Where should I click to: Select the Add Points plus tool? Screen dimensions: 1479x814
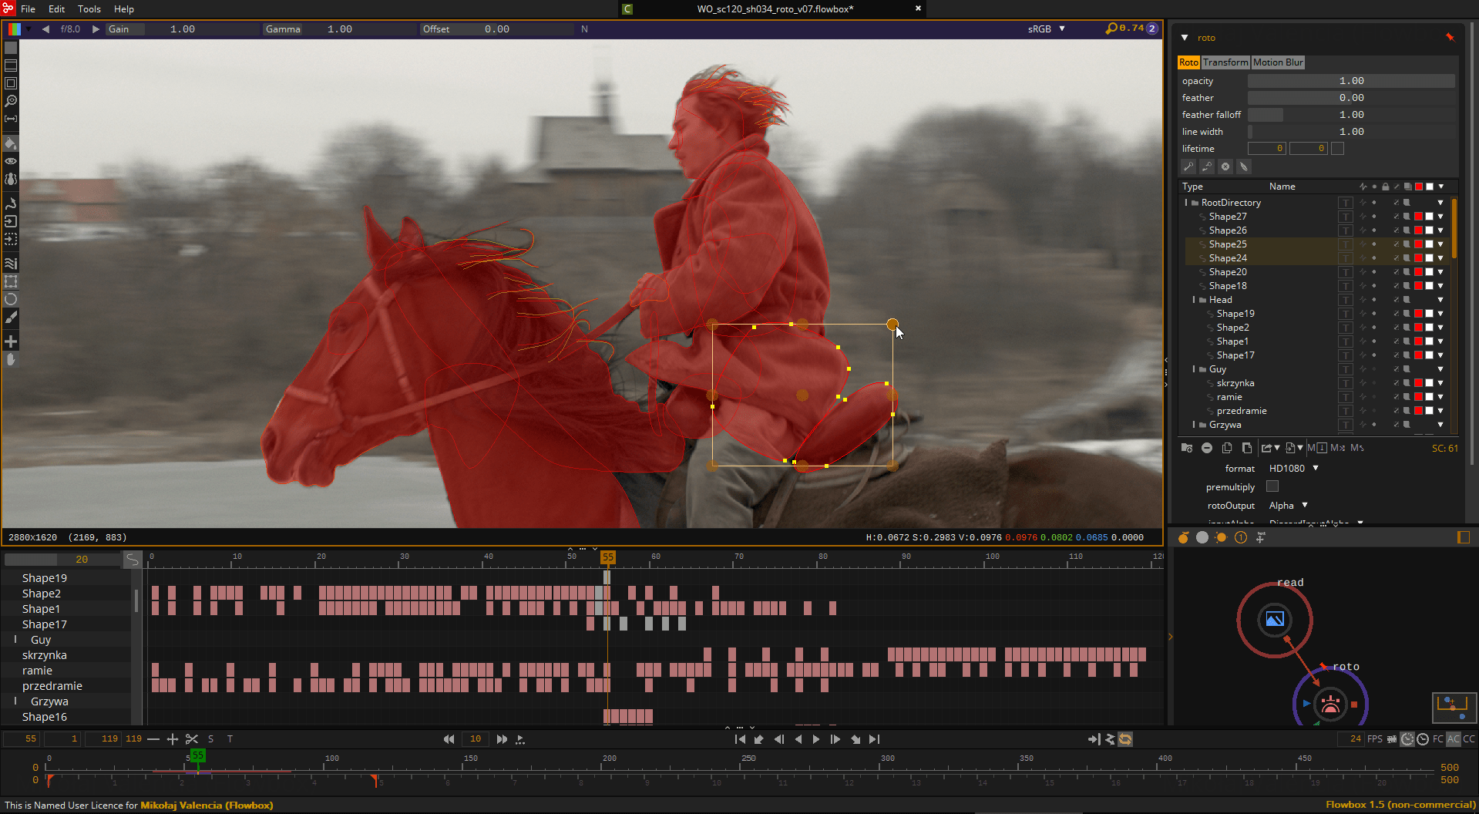point(12,341)
